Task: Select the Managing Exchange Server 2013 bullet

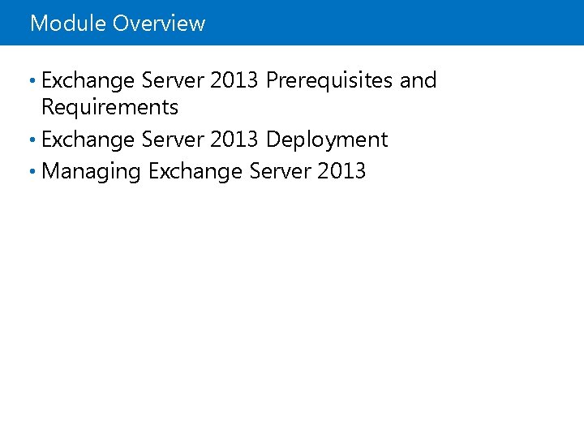Action: pyautogui.click(x=203, y=171)
